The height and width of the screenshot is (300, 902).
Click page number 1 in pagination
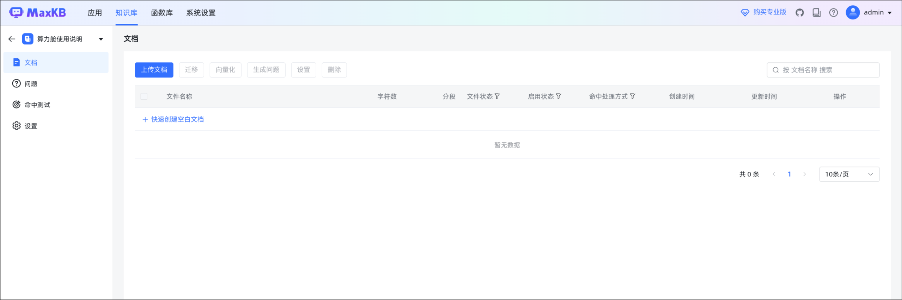pyautogui.click(x=789, y=174)
